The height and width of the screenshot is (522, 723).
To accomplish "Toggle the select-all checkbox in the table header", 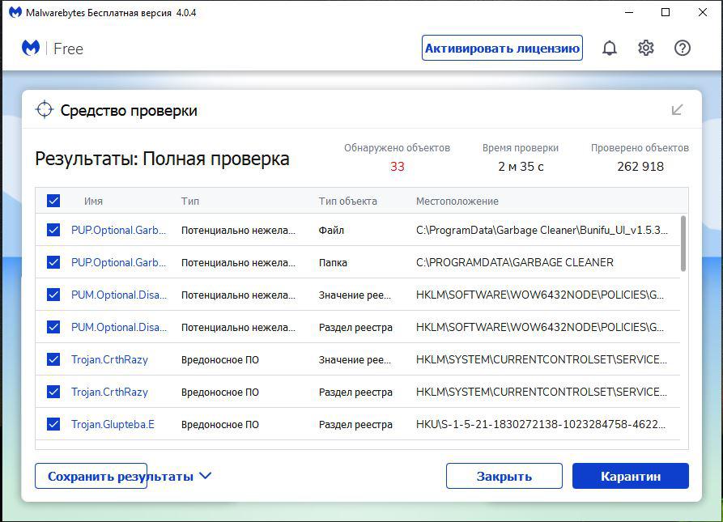I will [x=53, y=201].
